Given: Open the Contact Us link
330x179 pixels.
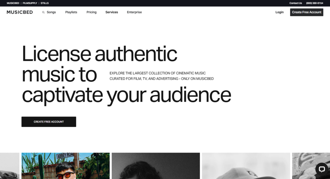Looking at the screenshot, I should click(x=296, y=3).
